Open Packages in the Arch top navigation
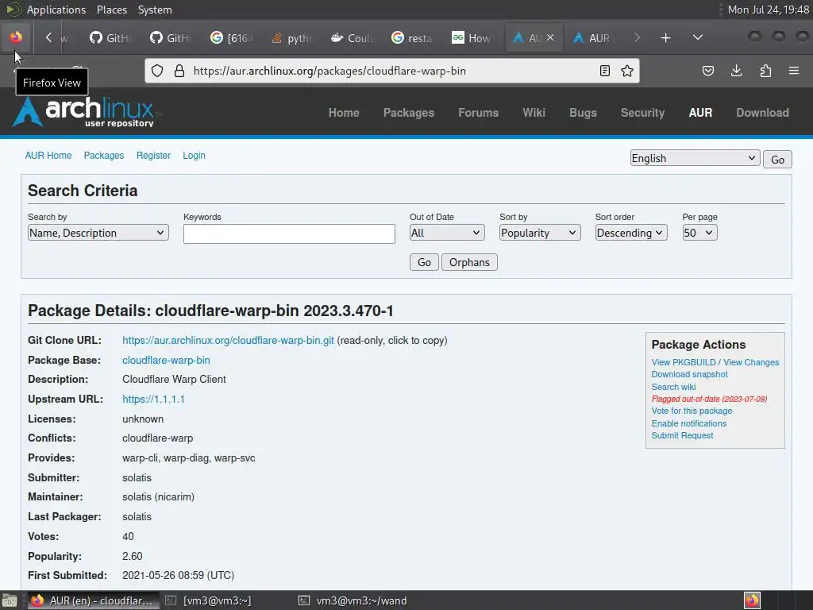This screenshot has height=610, width=813. [x=409, y=113]
